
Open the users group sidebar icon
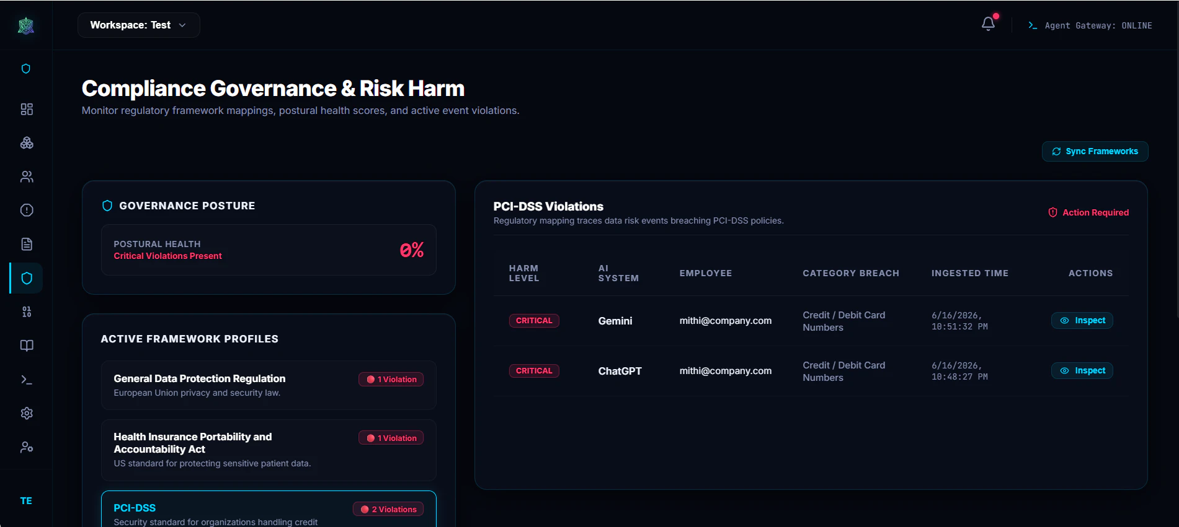[27, 176]
